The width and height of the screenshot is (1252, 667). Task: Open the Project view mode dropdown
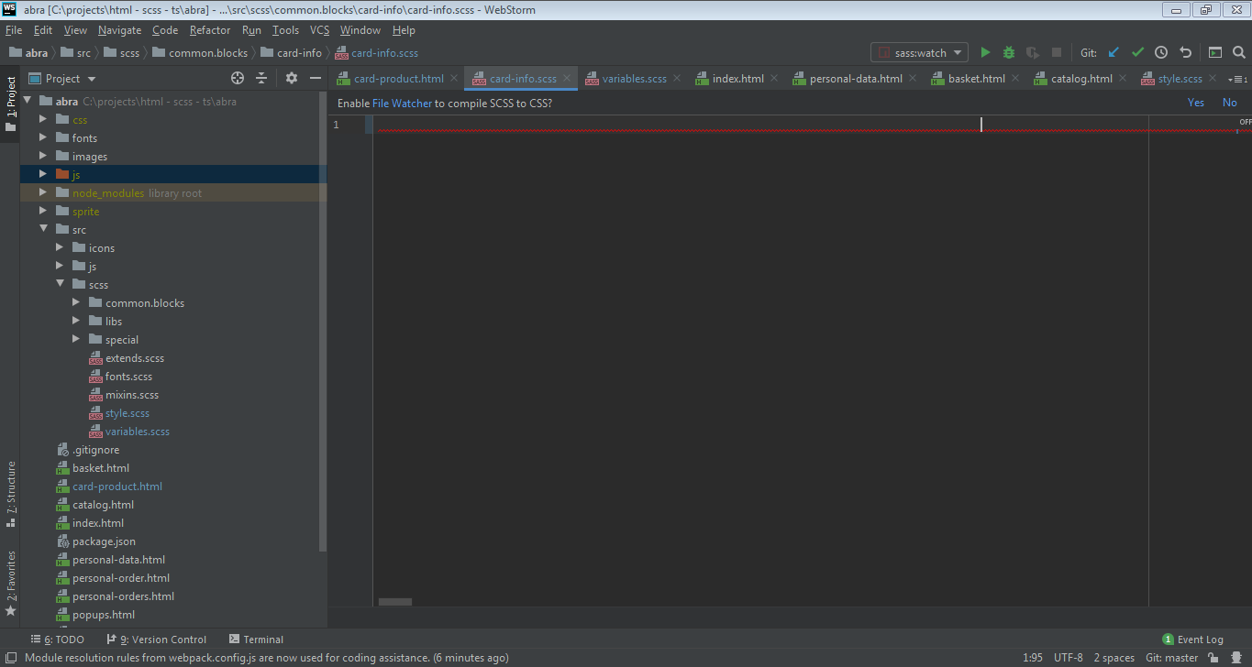pyautogui.click(x=92, y=80)
